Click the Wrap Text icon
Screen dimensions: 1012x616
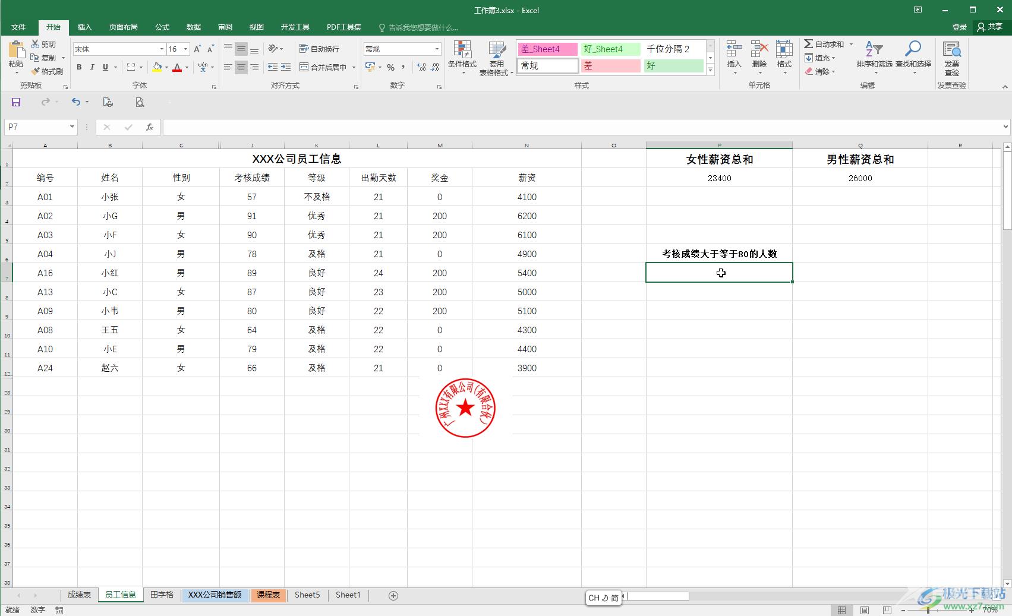pyautogui.click(x=304, y=49)
